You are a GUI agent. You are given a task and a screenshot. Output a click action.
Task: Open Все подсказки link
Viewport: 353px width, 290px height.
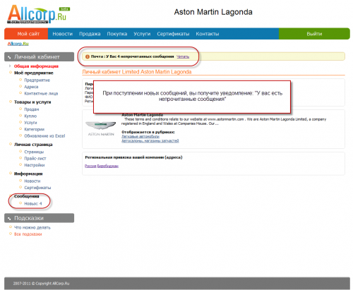tap(28, 234)
